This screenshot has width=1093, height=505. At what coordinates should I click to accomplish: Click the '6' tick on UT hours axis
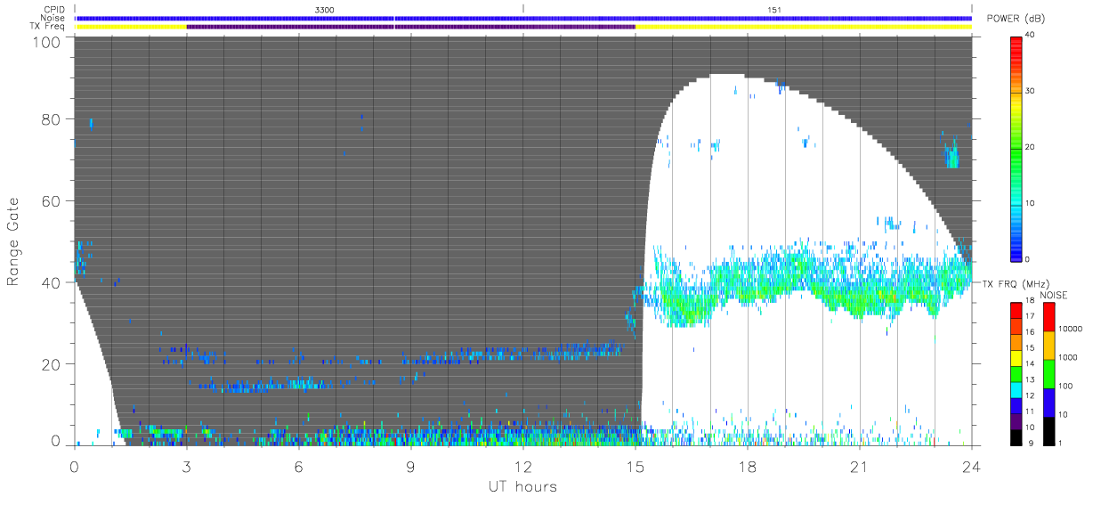click(x=298, y=466)
